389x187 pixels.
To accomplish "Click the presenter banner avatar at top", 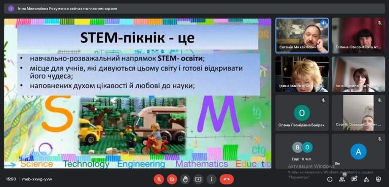I will tap(11, 9).
